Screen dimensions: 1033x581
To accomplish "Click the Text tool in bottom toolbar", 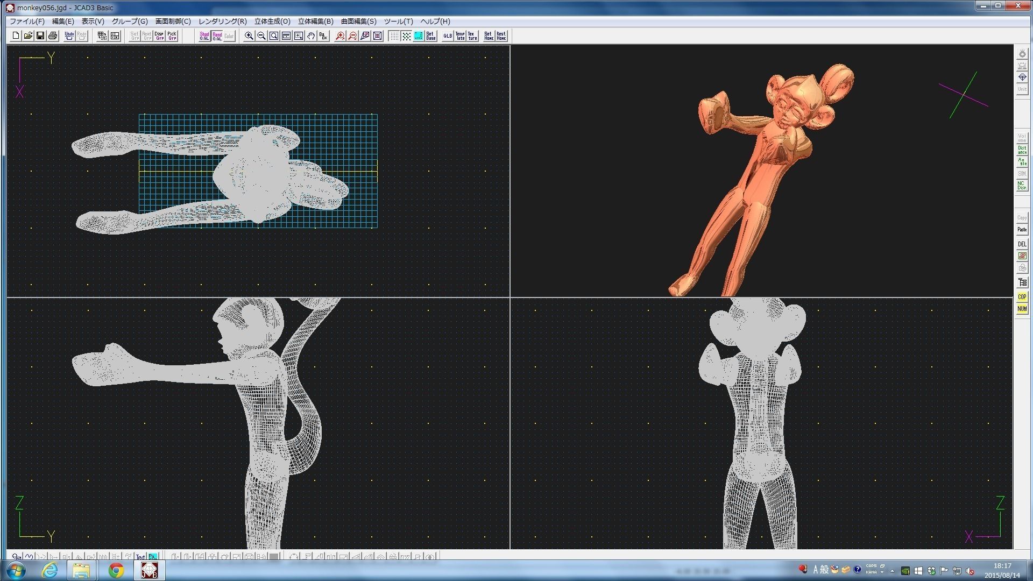I will click(140, 557).
